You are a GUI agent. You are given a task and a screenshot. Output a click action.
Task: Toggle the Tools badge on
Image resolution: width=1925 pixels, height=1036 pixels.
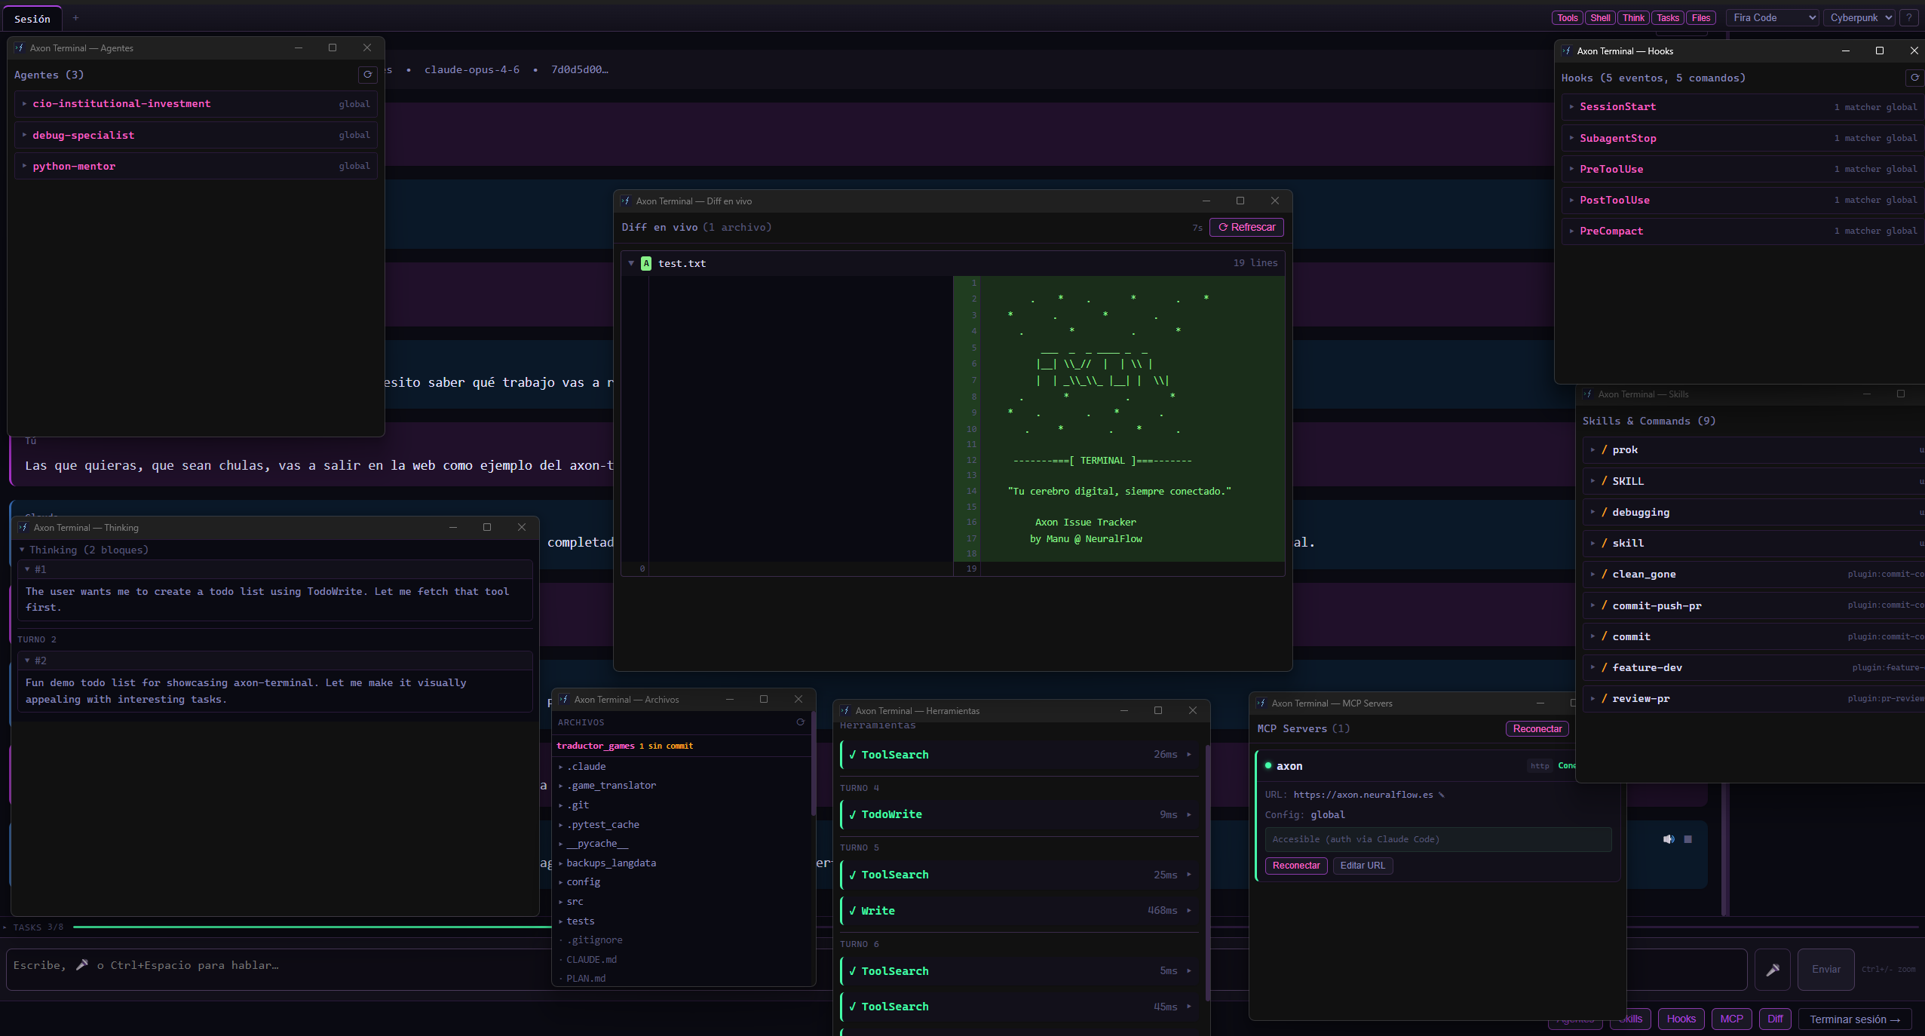[1567, 17]
